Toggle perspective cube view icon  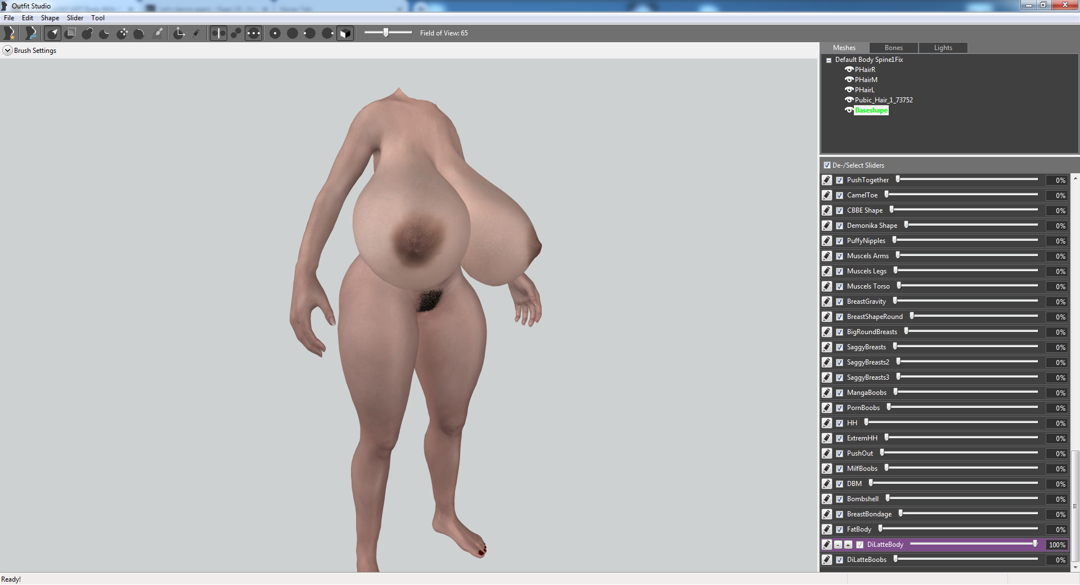[345, 33]
